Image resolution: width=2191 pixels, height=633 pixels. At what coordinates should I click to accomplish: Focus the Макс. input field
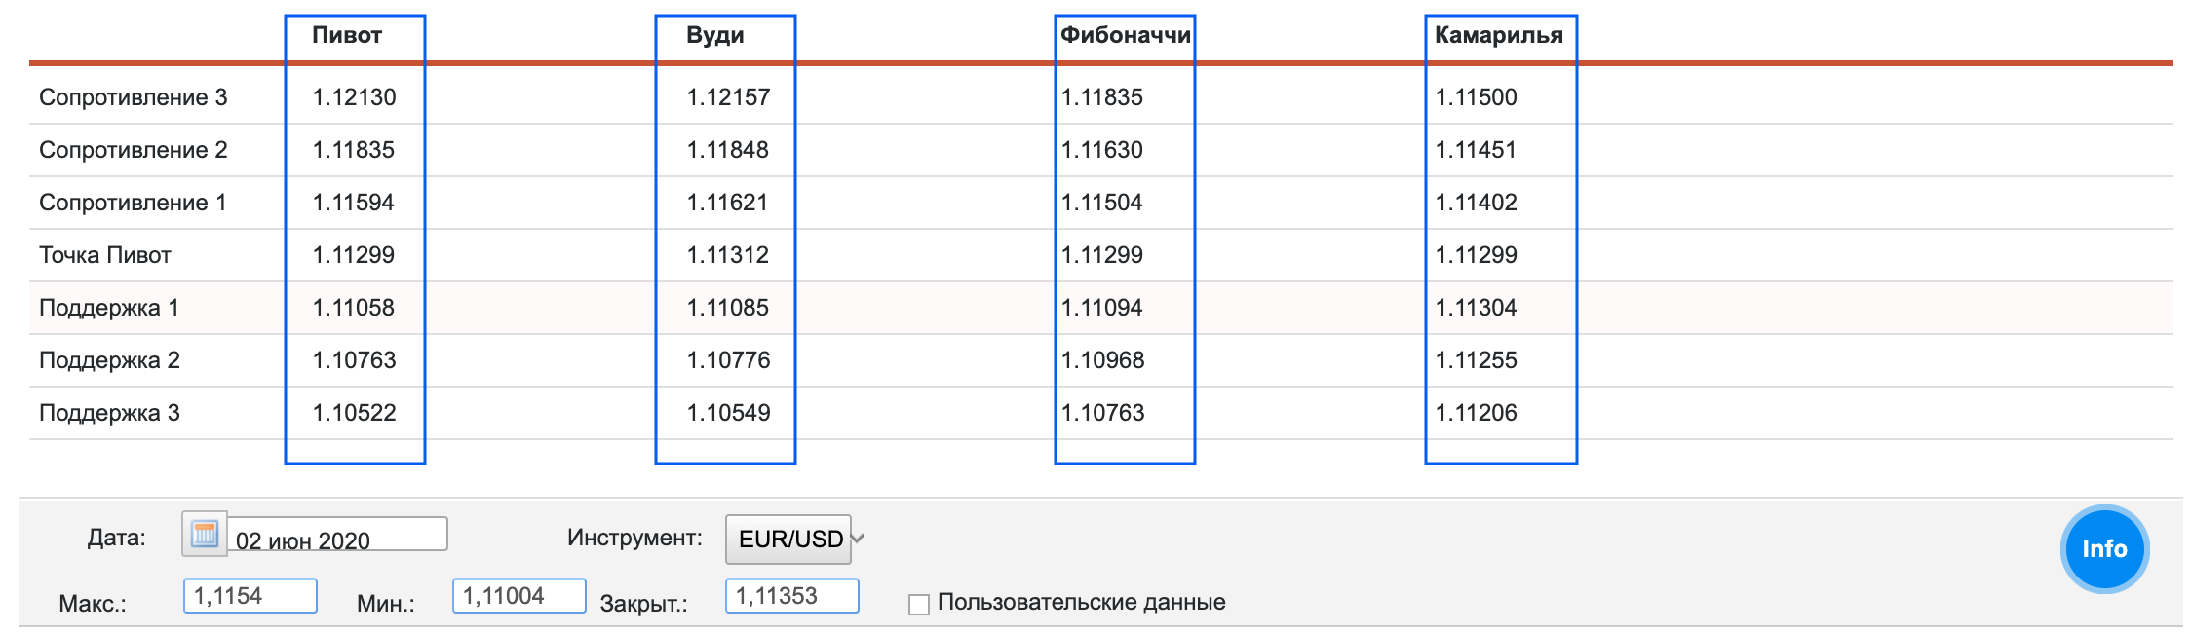pyautogui.click(x=250, y=596)
